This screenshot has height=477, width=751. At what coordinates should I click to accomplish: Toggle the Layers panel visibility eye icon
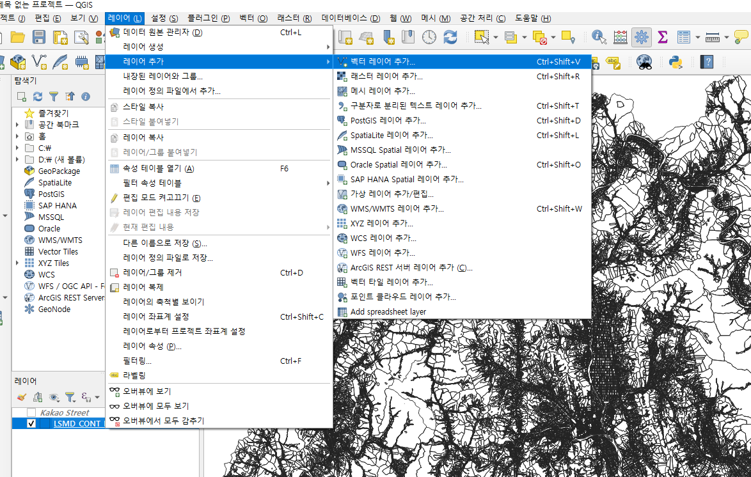click(x=54, y=396)
